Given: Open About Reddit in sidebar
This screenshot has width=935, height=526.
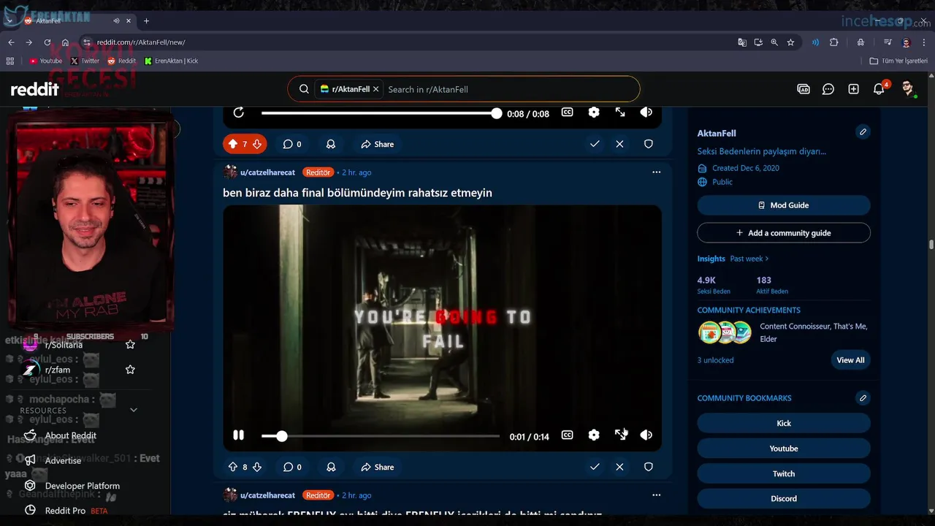Looking at the screenshot, I should (x=71, y=435).
